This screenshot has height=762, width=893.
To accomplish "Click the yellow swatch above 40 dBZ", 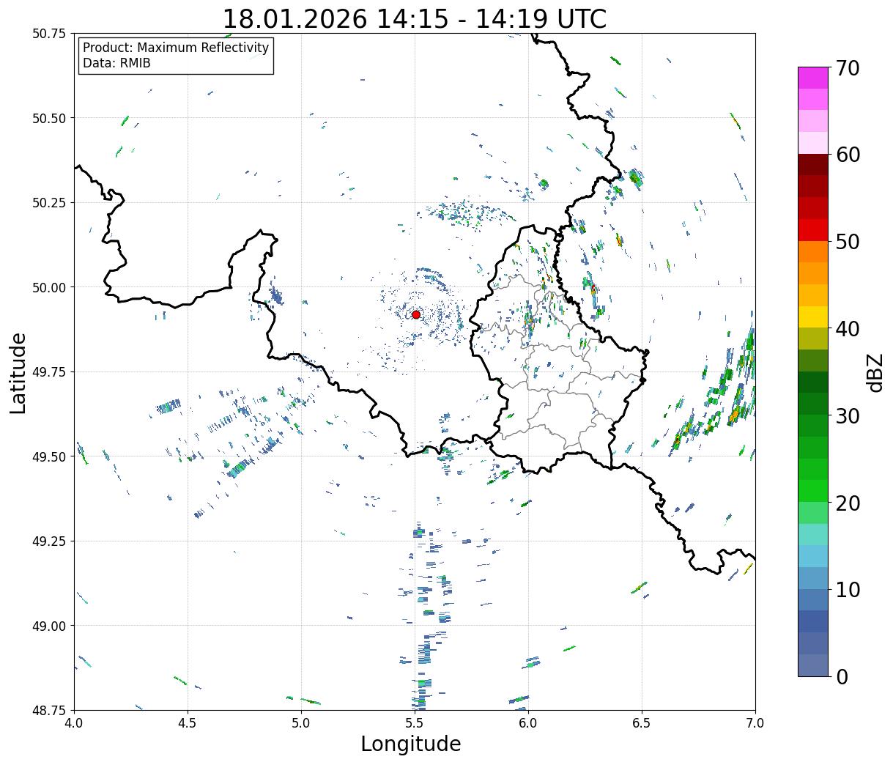I will (x=813, y=317).
